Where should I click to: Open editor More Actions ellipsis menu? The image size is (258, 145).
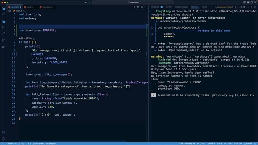[145, 7]
